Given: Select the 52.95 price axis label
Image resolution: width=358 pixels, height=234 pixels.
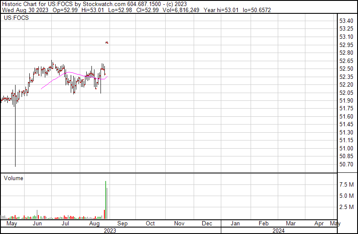Looking at the screenshot, I should (x=346, y=45).
